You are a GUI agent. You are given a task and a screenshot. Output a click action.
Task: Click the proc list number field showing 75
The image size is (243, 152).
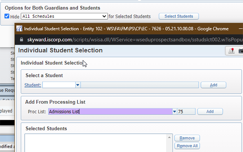[186, 111]
